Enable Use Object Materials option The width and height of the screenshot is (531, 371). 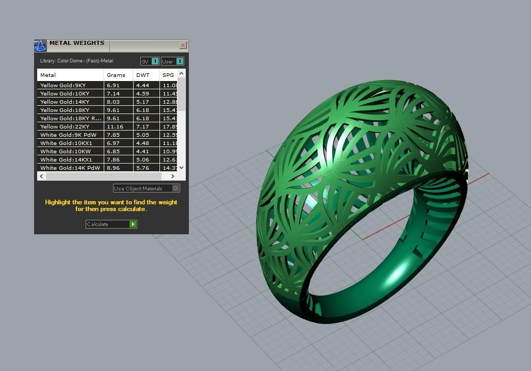coord(147,188)
